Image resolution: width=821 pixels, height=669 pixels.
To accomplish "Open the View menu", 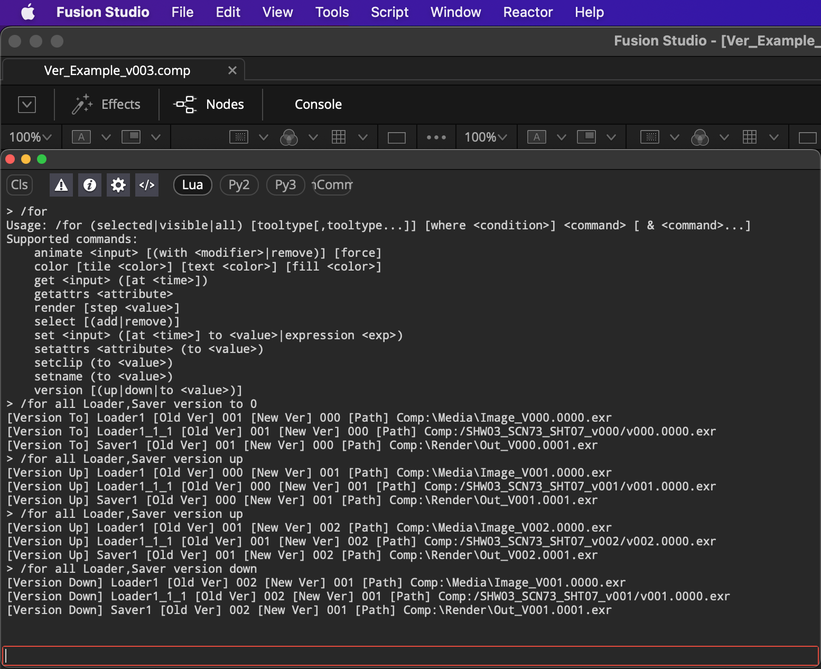I will tap(277, 12).
